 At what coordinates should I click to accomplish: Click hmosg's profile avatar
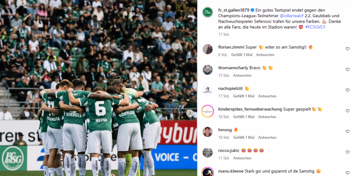(207, 132)
